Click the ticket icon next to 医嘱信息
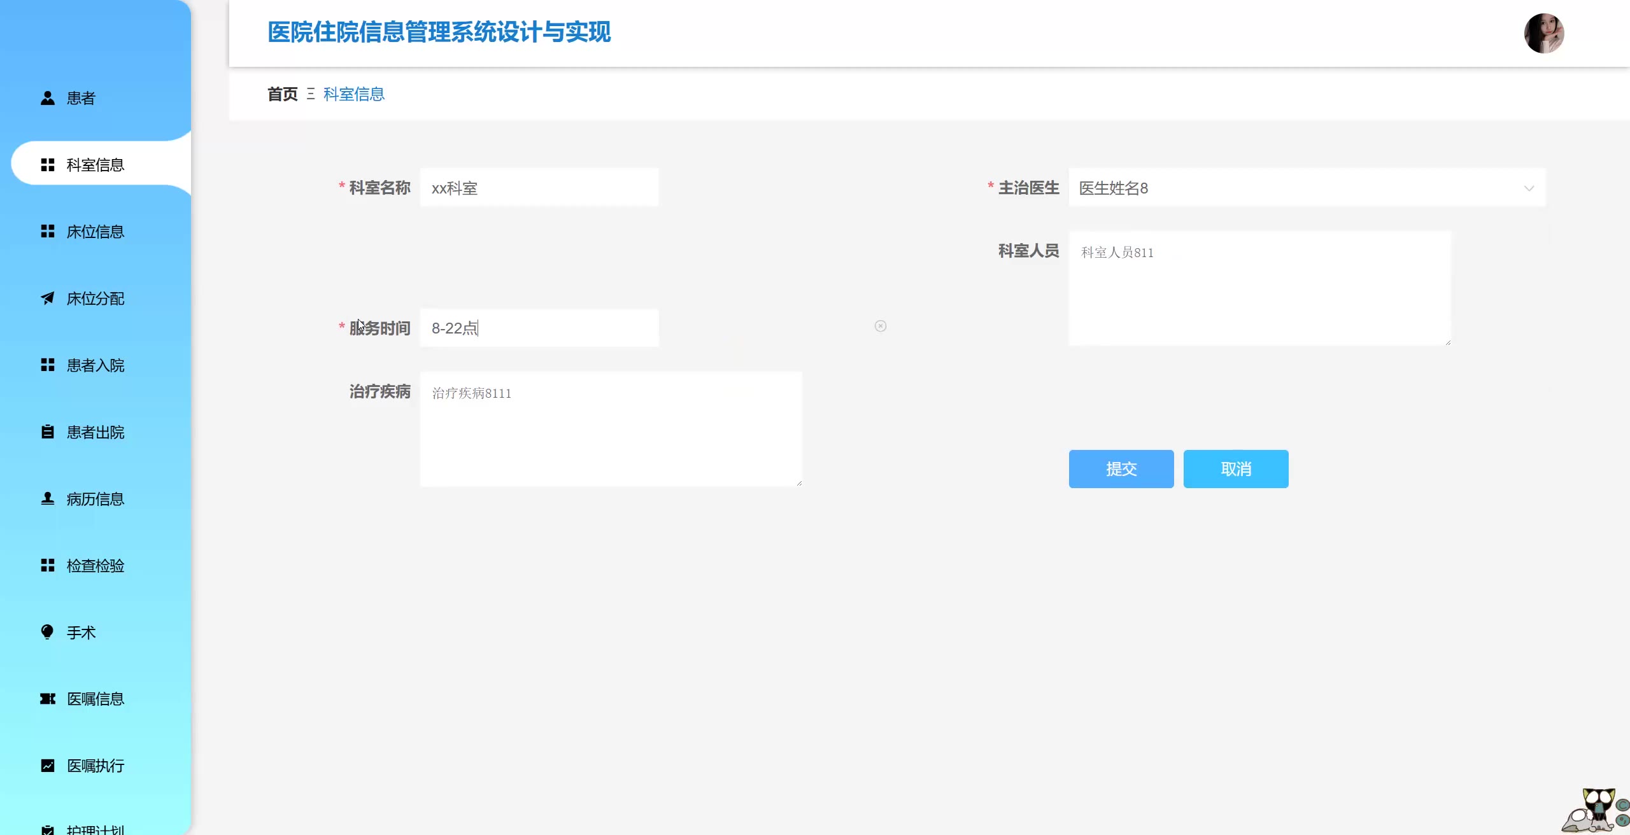Viewport: 1630px width, 835px height. tap(47, 699)
